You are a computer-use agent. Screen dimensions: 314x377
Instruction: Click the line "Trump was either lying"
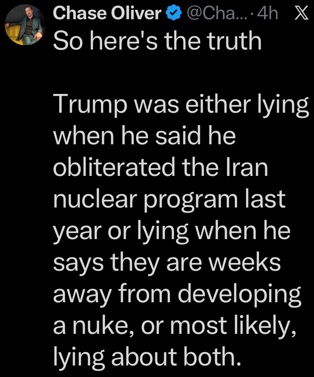point(181,107)
